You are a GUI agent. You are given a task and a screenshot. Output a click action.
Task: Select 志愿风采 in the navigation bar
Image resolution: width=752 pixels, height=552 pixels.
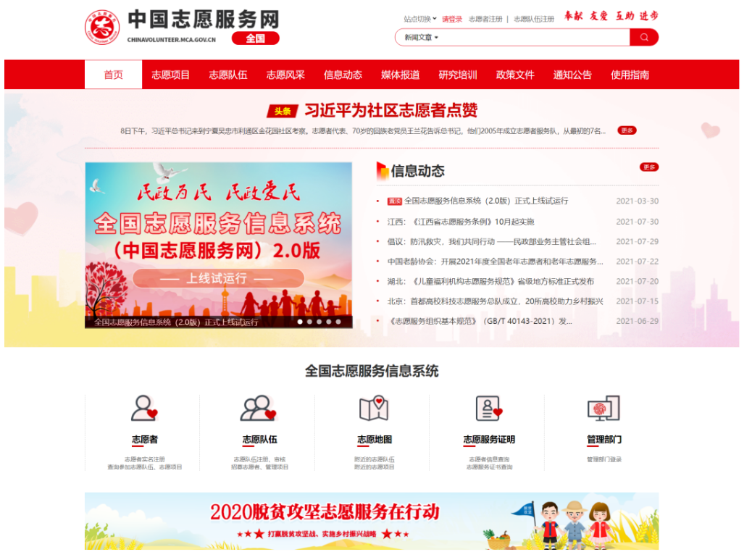click(285, 75)
